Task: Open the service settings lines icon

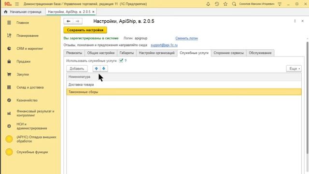Action: (280, 4)
